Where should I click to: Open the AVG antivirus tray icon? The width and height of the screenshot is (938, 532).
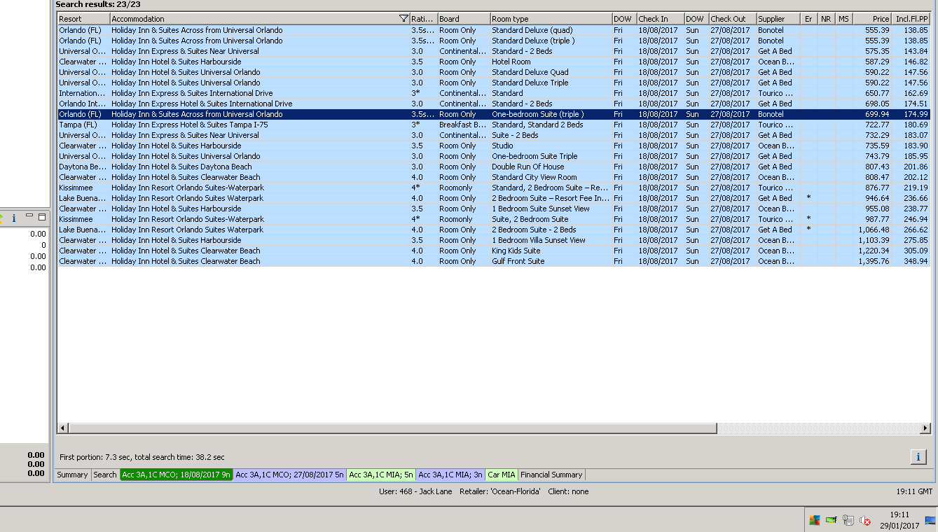coord(814,520)
